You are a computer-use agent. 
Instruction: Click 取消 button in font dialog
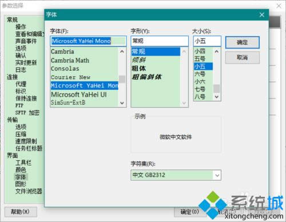click(243, 57)
